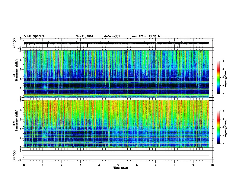Viewport: 239px width, 185px height.
Task: Click the ch.2 spectrogram color scale bar
Action: [218, 127]
